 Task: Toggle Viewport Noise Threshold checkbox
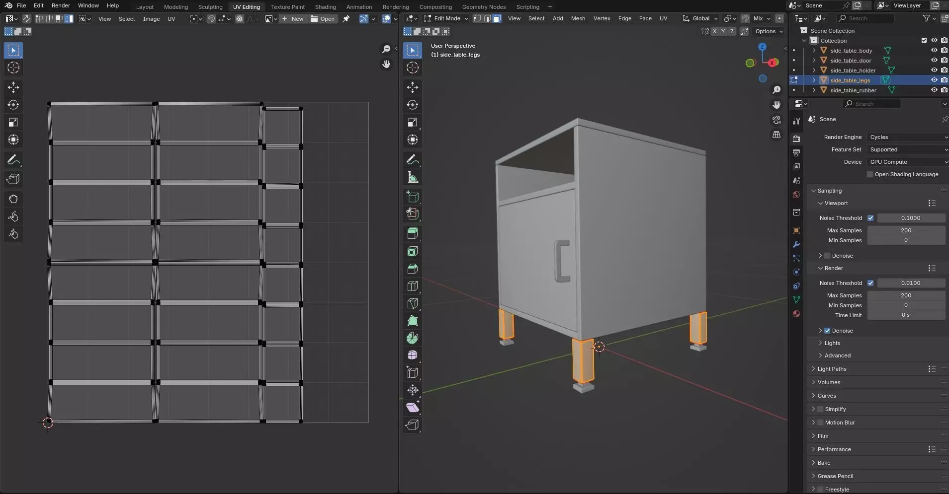[870, 218]
